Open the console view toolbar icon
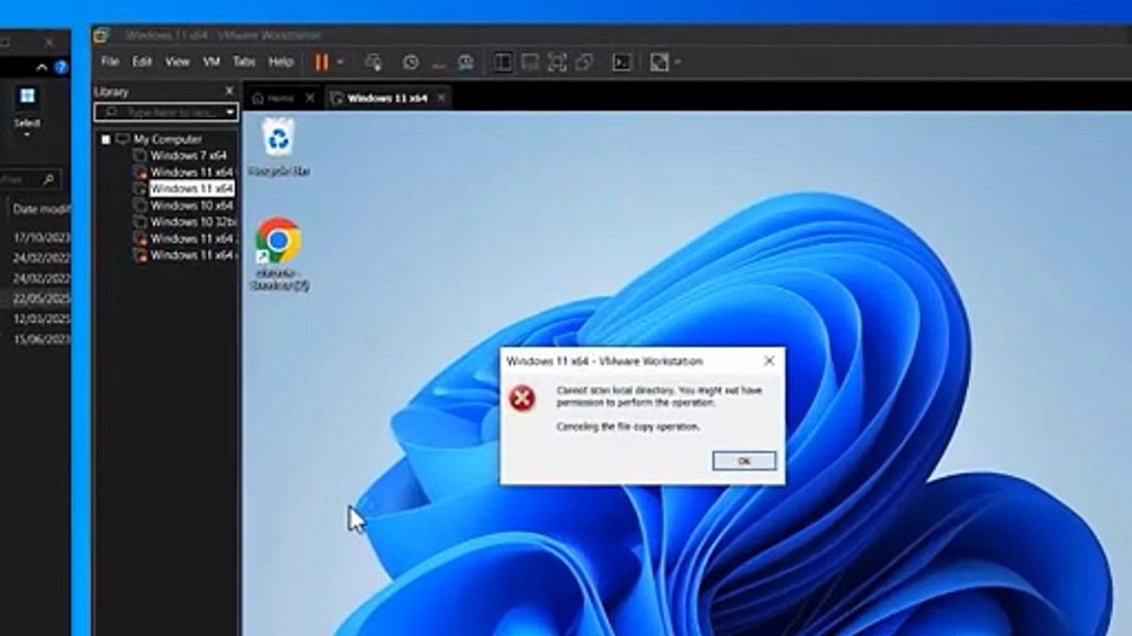The image size is (1132, 636). point(622,62)
